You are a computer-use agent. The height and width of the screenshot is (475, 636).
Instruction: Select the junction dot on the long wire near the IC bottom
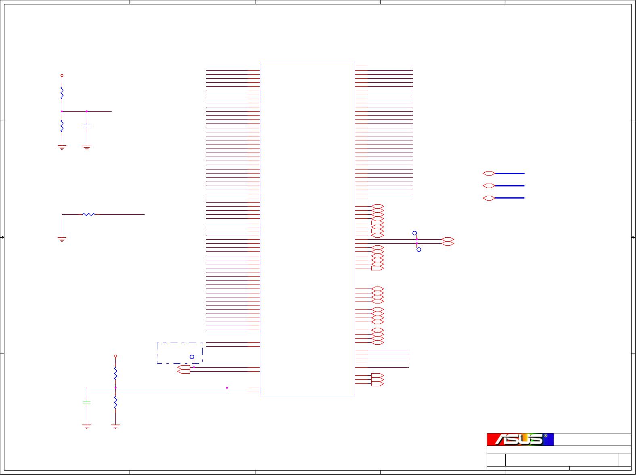coord(227,388)
